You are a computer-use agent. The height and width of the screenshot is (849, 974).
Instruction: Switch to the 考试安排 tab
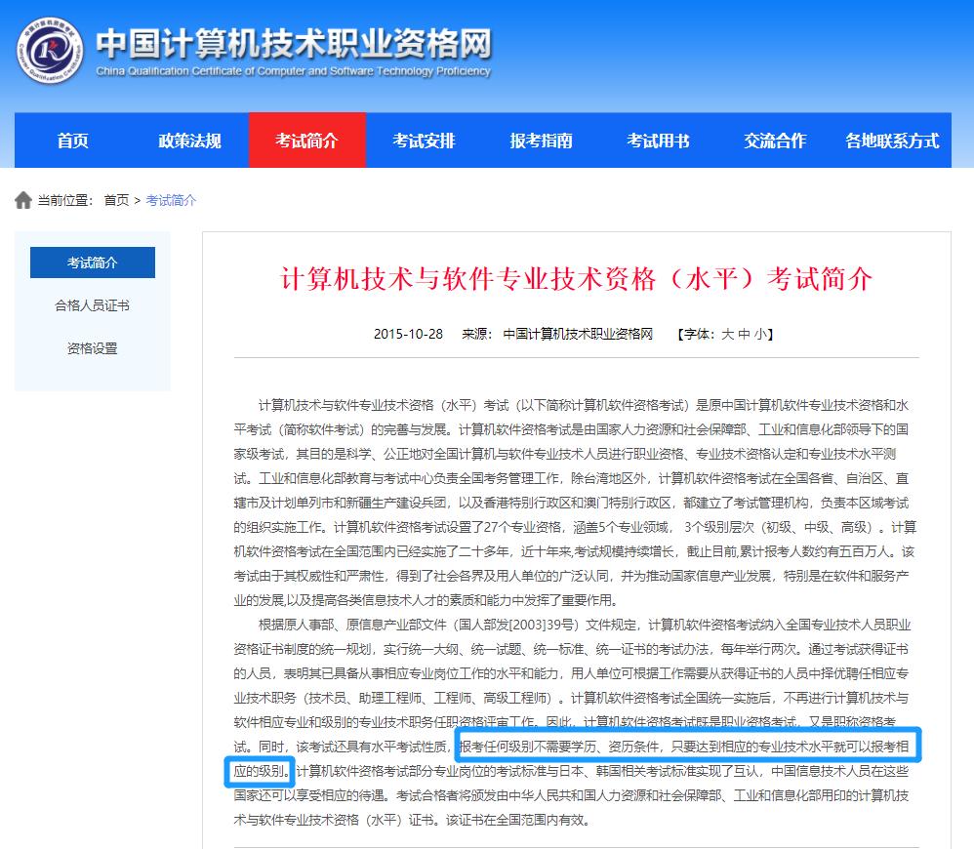click(421, 141)
